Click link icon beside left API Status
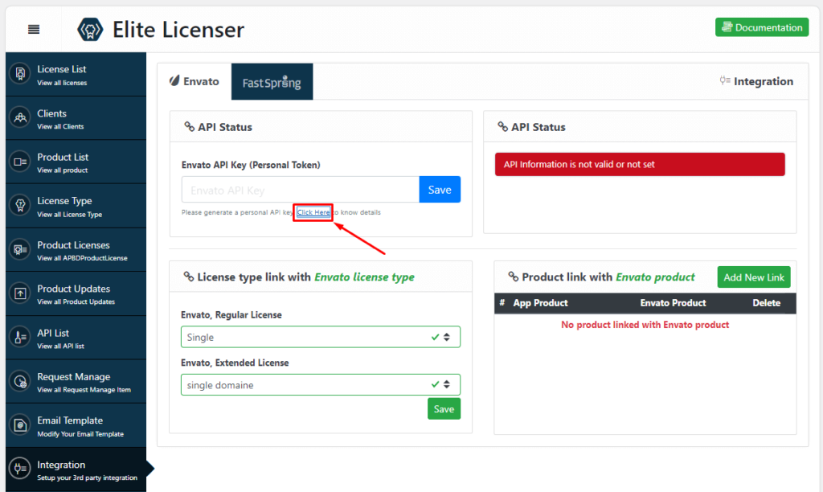 pos(189,126)
